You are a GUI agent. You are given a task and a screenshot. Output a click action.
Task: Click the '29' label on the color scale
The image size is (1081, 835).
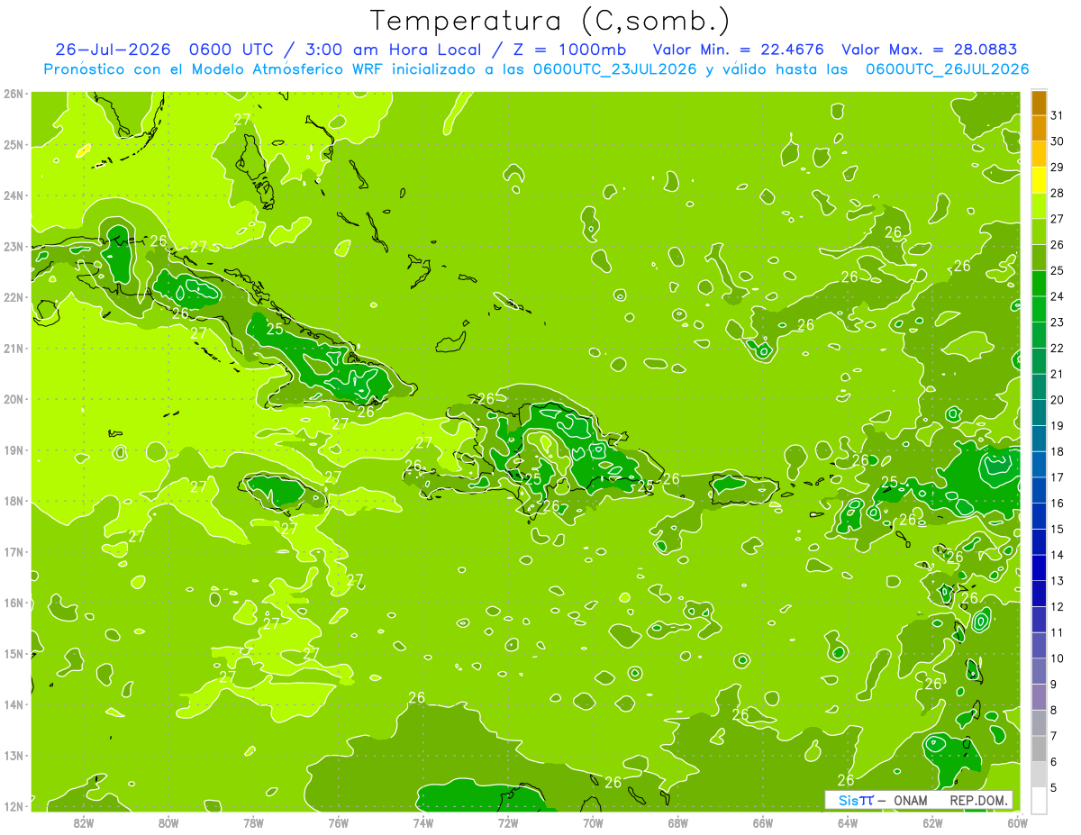point(1058,167)
